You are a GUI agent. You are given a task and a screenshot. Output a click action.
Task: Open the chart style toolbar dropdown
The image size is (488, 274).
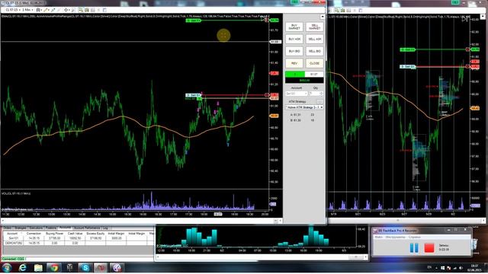(39, 10)
